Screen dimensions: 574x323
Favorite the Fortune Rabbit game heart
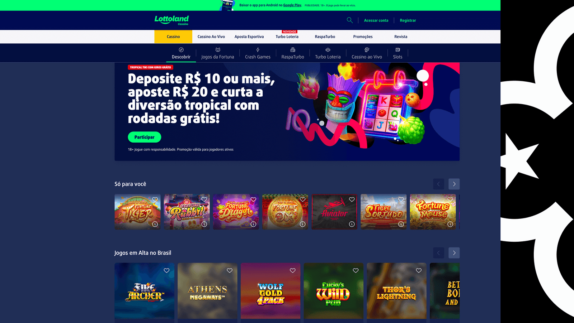(204, 199)
